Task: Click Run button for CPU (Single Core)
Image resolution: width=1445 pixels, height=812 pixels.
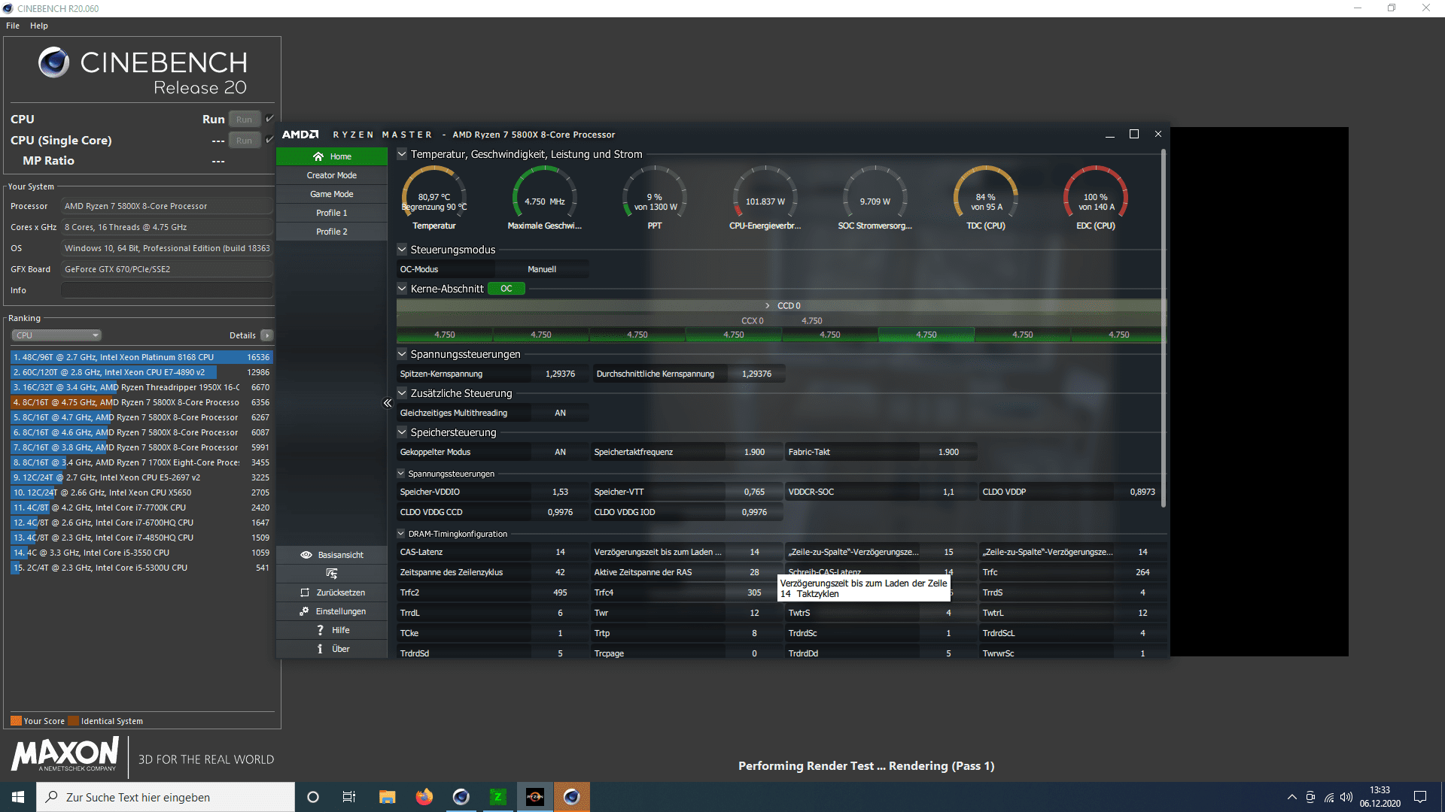Action: (x=244, y=140)
